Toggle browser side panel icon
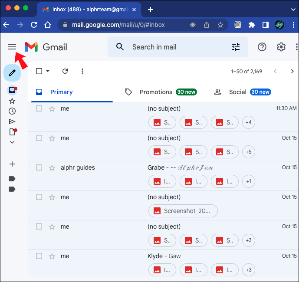 coord(266,25)
